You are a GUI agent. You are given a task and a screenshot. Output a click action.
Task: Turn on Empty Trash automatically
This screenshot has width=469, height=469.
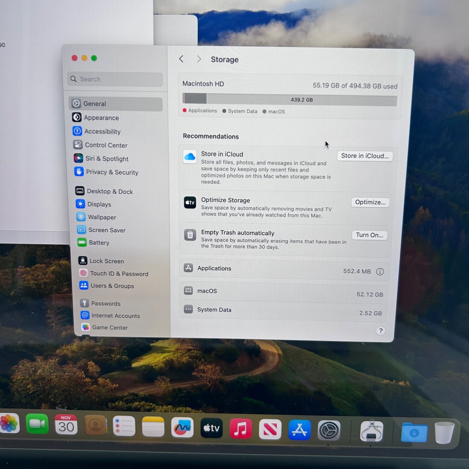(x=369, y=235)
